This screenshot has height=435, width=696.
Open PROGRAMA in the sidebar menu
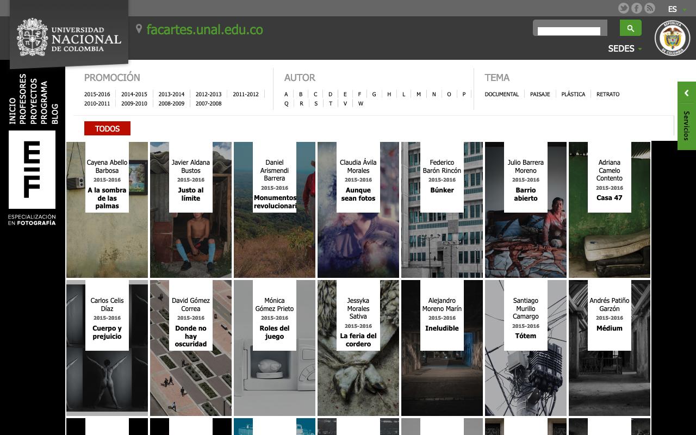tap(44, 103)
